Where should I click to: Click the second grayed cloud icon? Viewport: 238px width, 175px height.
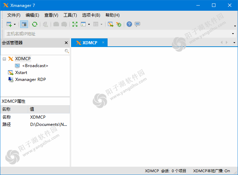click(x=64, y=24)
